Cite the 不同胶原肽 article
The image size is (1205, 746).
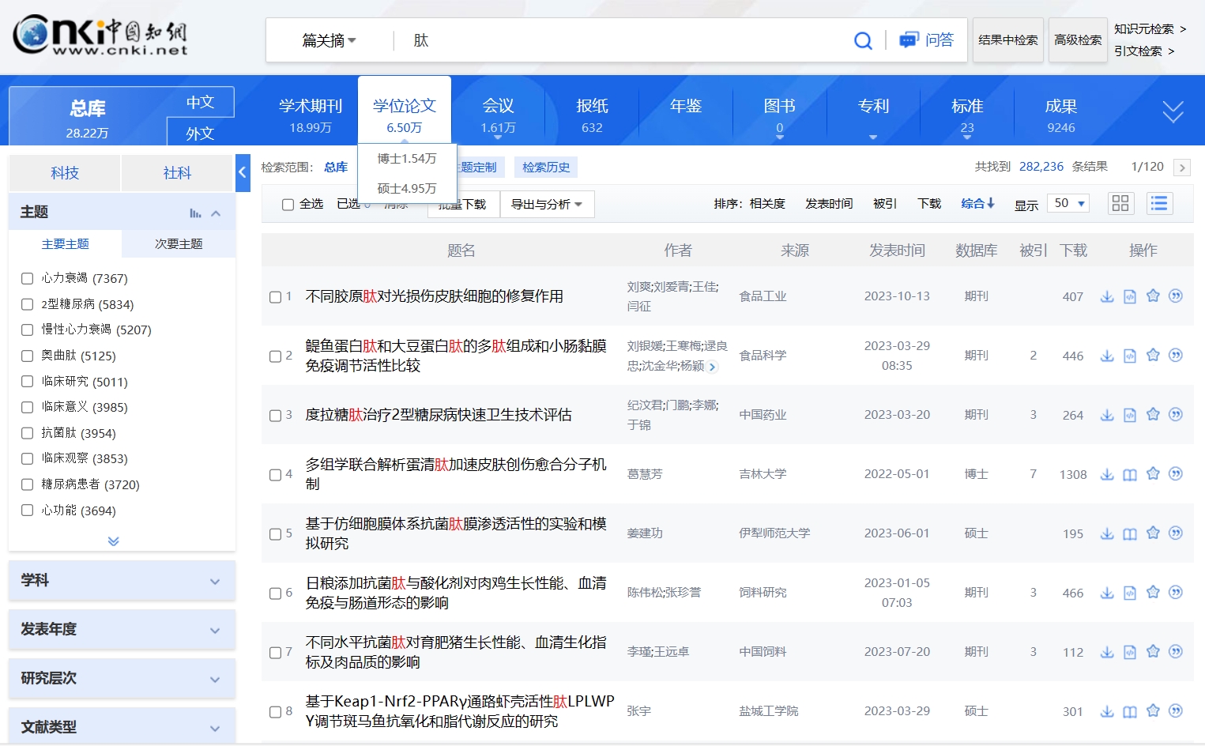[x=1176, y=296]
